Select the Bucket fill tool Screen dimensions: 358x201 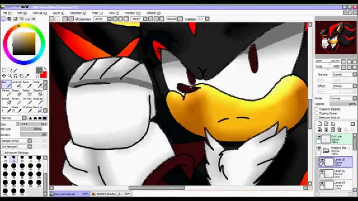(6, 101)
